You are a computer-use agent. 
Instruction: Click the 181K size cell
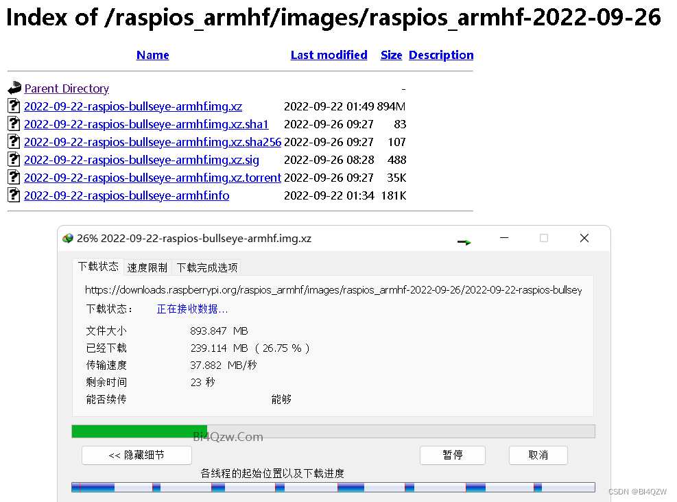(393, 195)
